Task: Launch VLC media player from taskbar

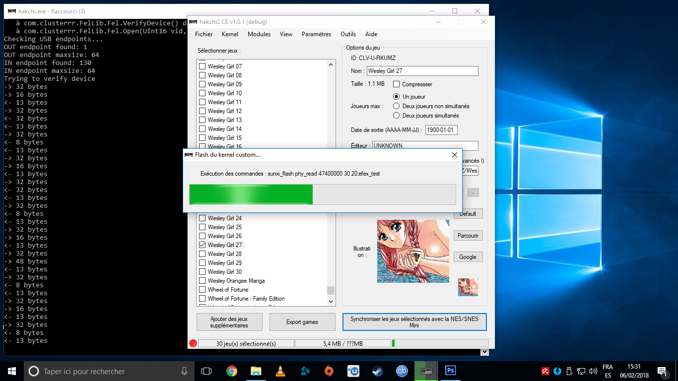Action: click(280, 371)
